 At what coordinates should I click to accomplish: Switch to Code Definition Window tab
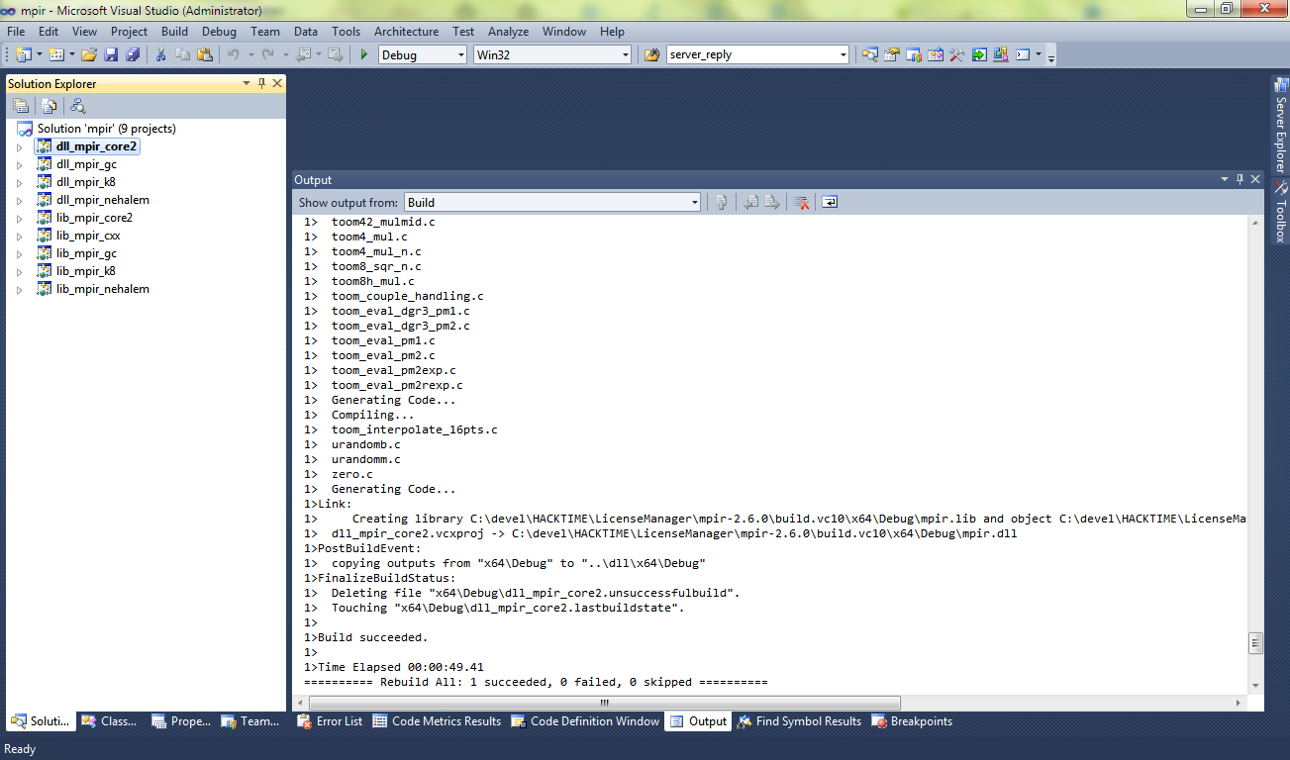tap(585, 721)
